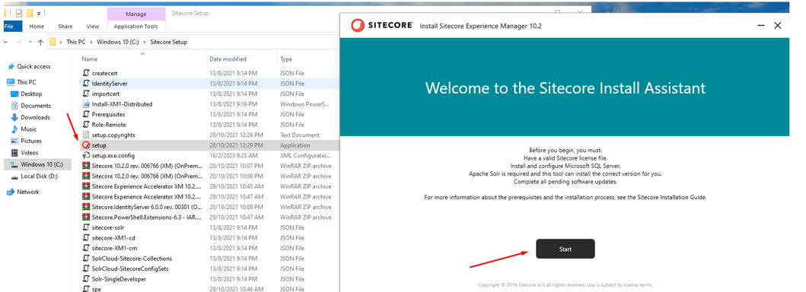Viewport: 806px width, 292px height.
Task: Click the Documents icon in sidebar
Action: point(14,106)
